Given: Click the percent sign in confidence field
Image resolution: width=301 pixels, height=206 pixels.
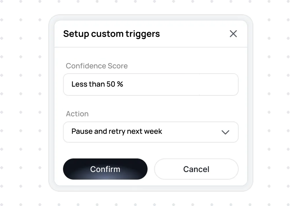Looking at the screenshot, I should [x=120, y=84].
